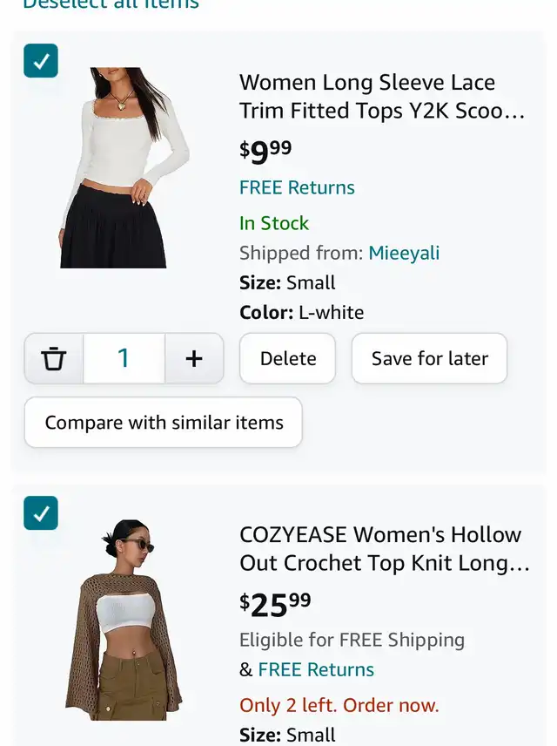Open the Mieeyali seller link
This screenshot has height=746, width=557.
point(404,253)
